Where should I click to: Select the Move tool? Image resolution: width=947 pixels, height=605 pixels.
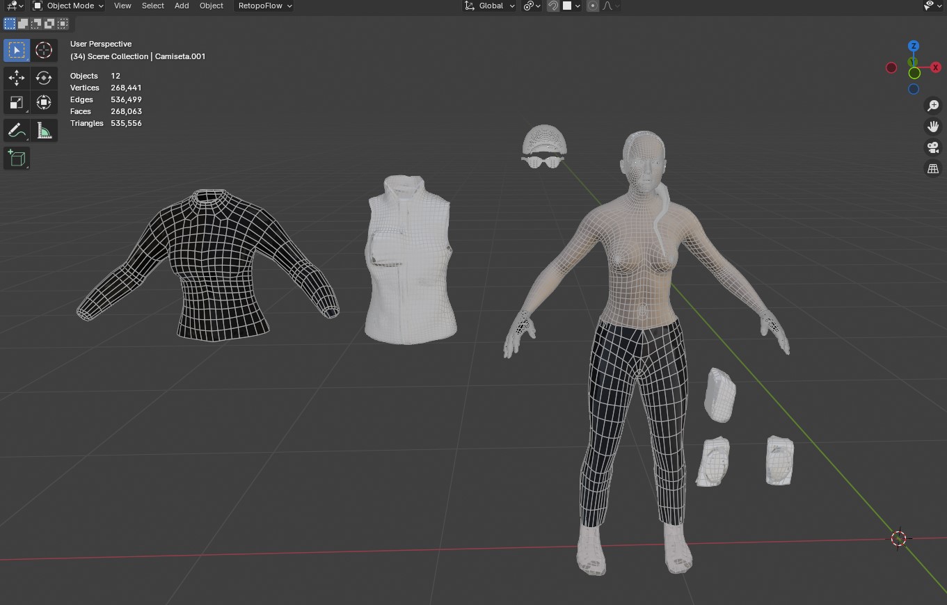(x=16, y=77)
